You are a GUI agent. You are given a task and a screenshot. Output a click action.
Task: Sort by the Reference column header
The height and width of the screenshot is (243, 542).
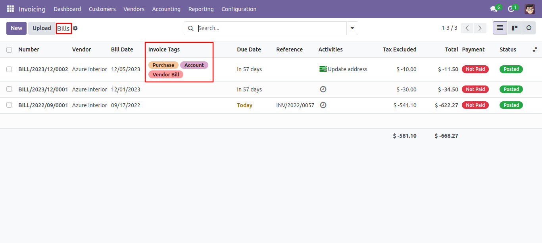coord(290,49)
